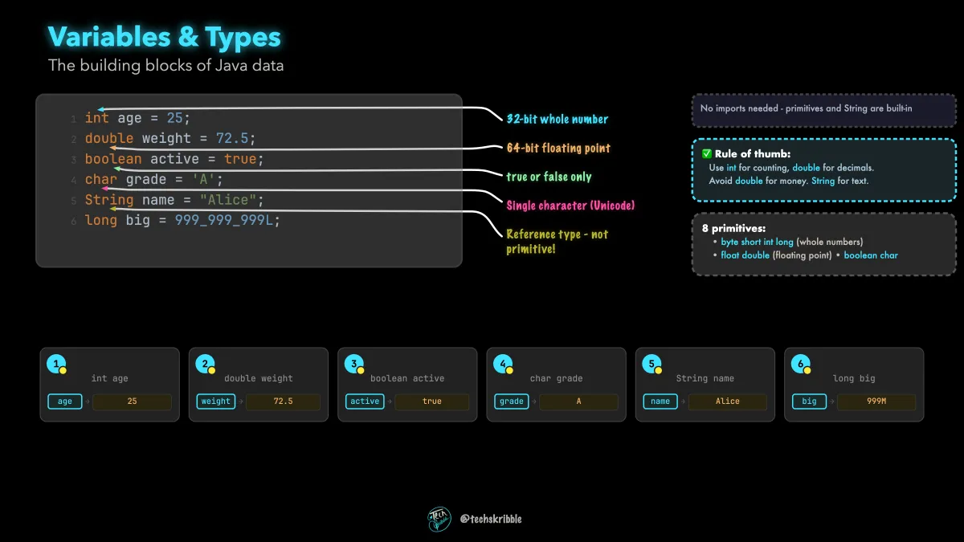Viewport: 964px width, 542px height.
Task: Click the 'long big' card label
Action: point(854,378)
